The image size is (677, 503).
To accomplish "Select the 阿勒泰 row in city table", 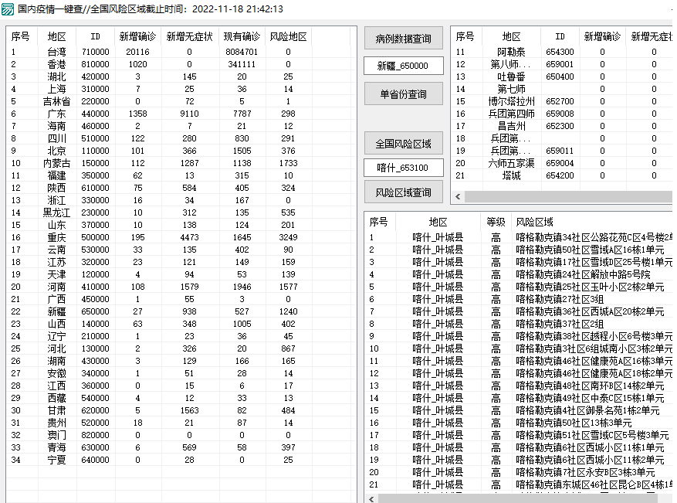I will [511, 52].
